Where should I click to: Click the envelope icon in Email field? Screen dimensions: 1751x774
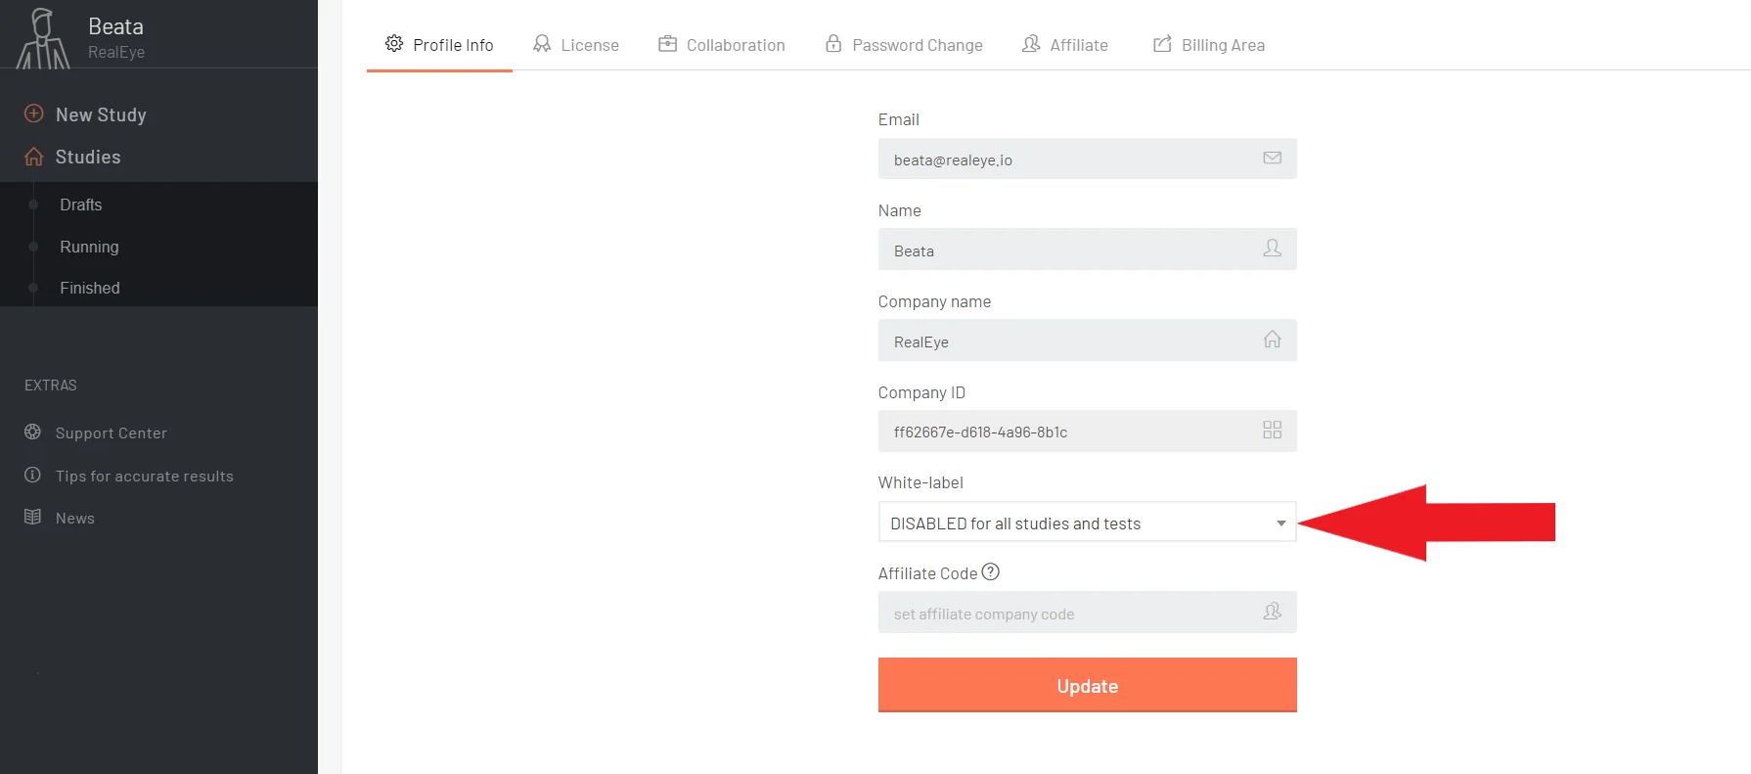coord(1272,158)
